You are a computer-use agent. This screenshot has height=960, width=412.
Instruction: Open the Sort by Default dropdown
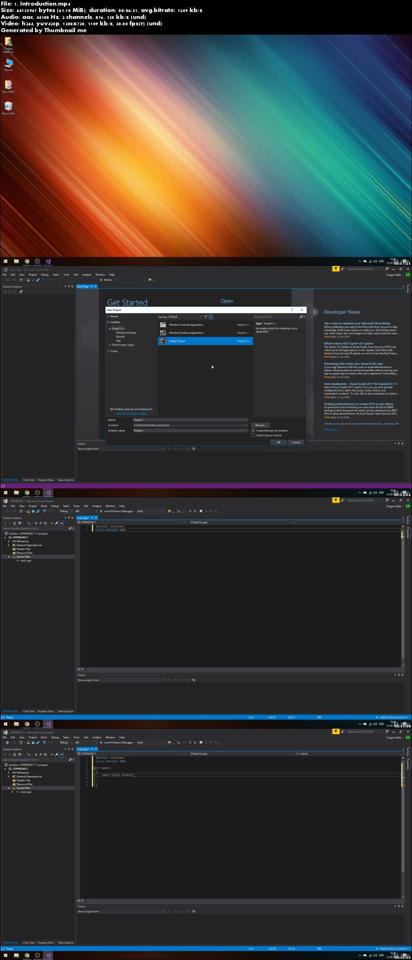(185, 317)
